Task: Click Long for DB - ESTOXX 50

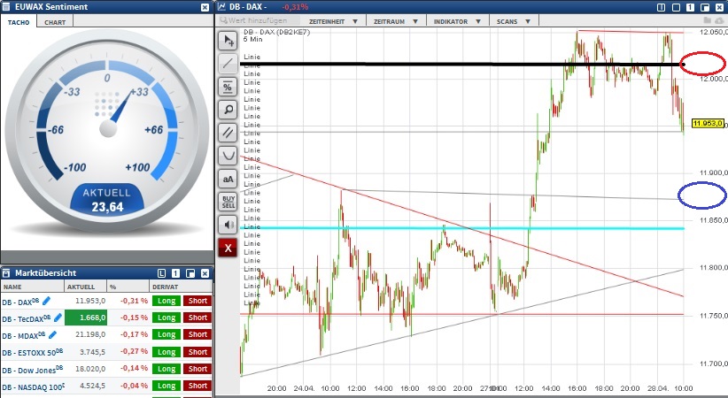Action: (x=167, y=352)
